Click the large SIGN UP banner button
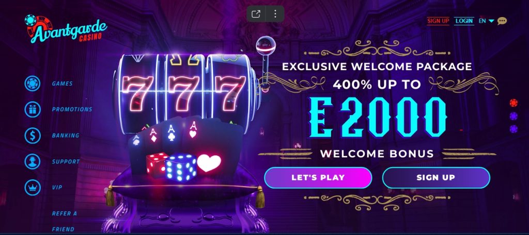This screenshot has width=529, height=235. point(436,177)
